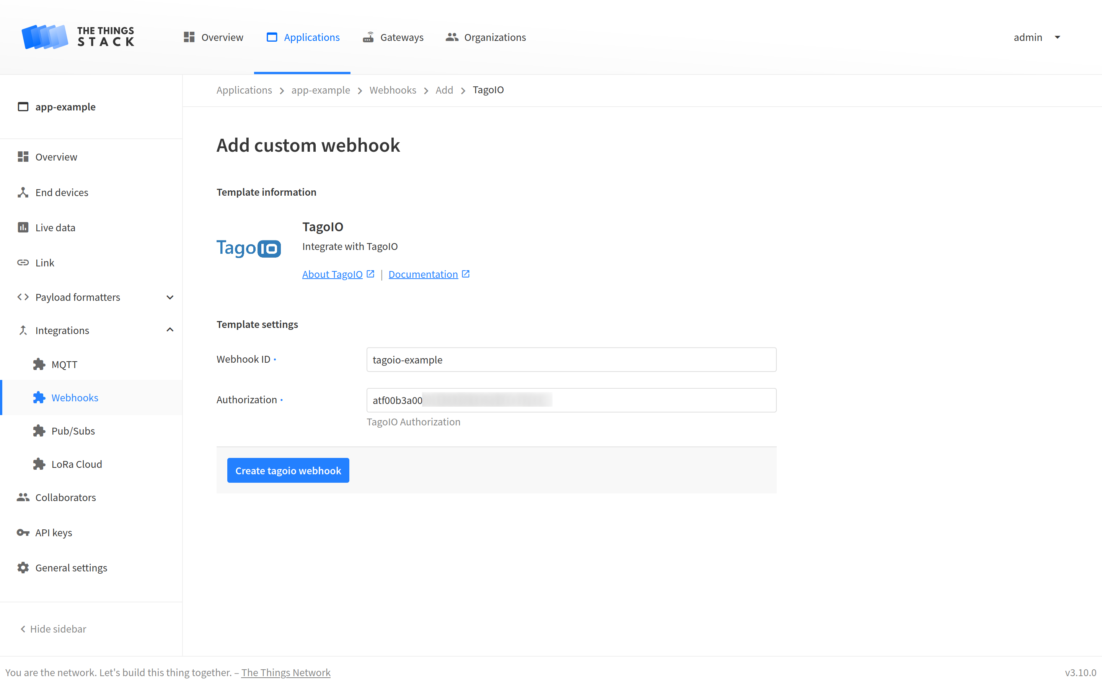This screenshot has height=688, width=1102.
Task: Click the Overview menu item in sidebar
Action: coord(55,156)
